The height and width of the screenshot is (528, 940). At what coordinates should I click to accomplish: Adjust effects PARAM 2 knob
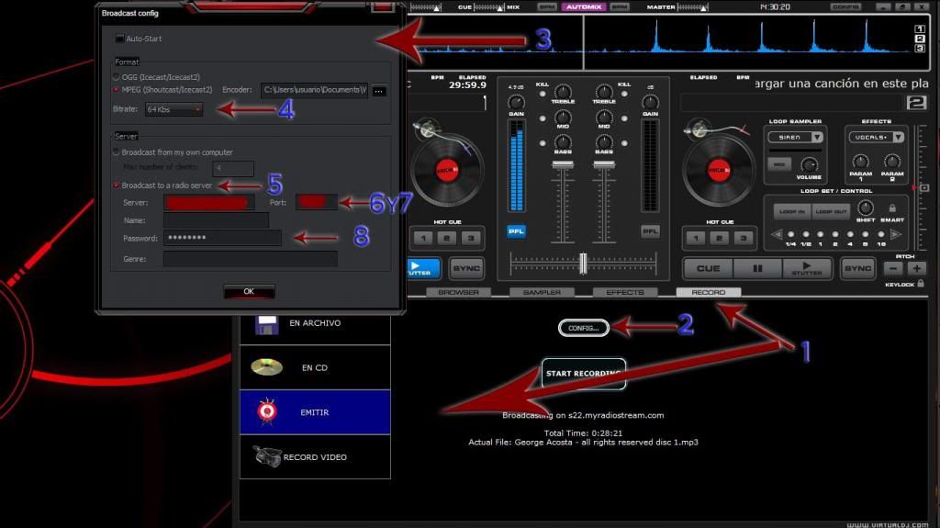pos(892,162)
